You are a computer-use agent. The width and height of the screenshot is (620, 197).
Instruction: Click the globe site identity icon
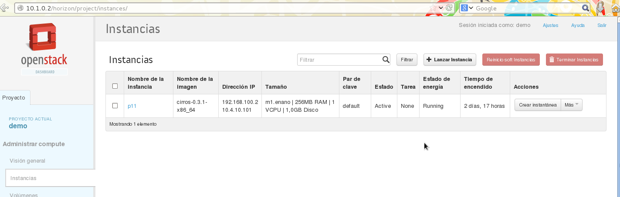pyautogui.click(x=20, y=8)
